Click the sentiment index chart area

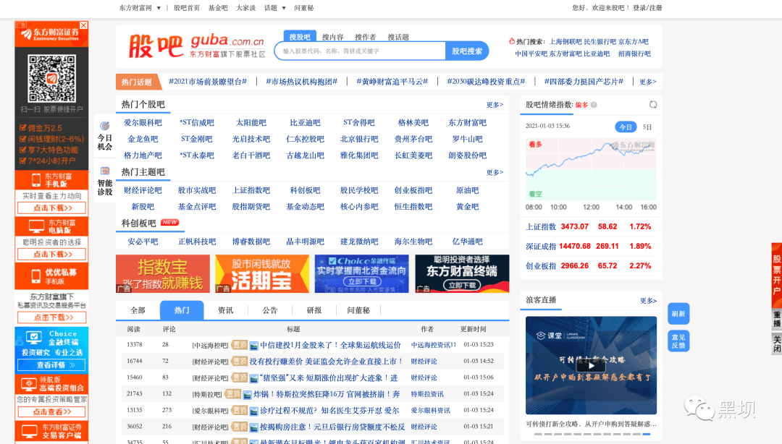coord(591,169)
